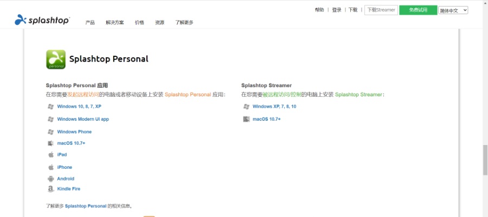Click Mac icon beside Streamer macOS 10.7+

(246, 119)
